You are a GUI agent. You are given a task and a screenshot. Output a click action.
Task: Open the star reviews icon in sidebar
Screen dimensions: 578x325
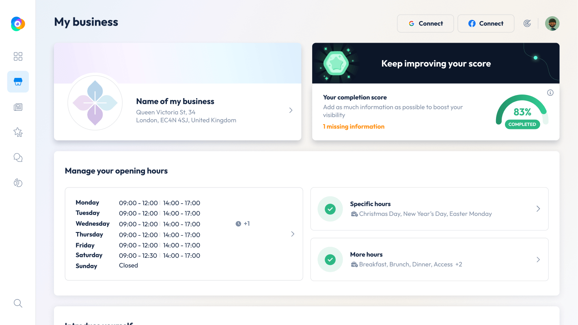(18, 132)
